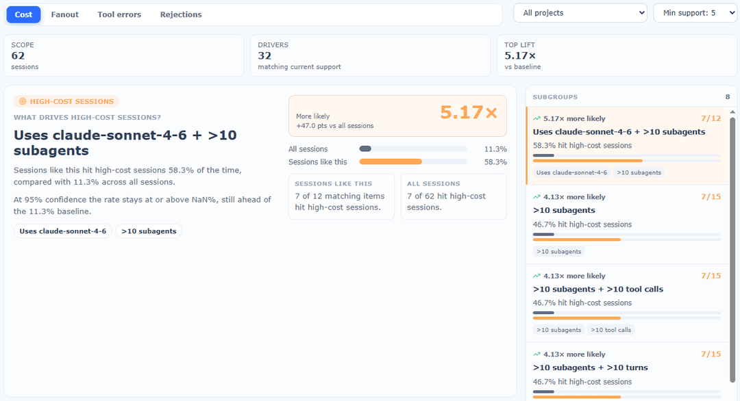Select >10 subagents + >10 turns subgroup
Viewport: 740px width, 401px height.
(x=627, y=372)
